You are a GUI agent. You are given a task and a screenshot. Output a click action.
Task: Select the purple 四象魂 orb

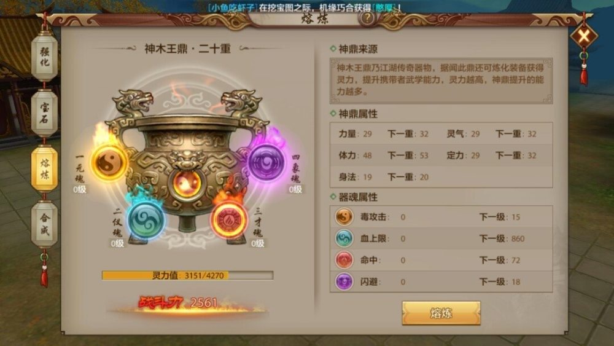coord(266,162)
